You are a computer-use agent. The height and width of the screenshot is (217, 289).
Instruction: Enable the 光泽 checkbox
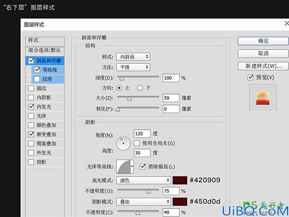click(x=31, y=116)
